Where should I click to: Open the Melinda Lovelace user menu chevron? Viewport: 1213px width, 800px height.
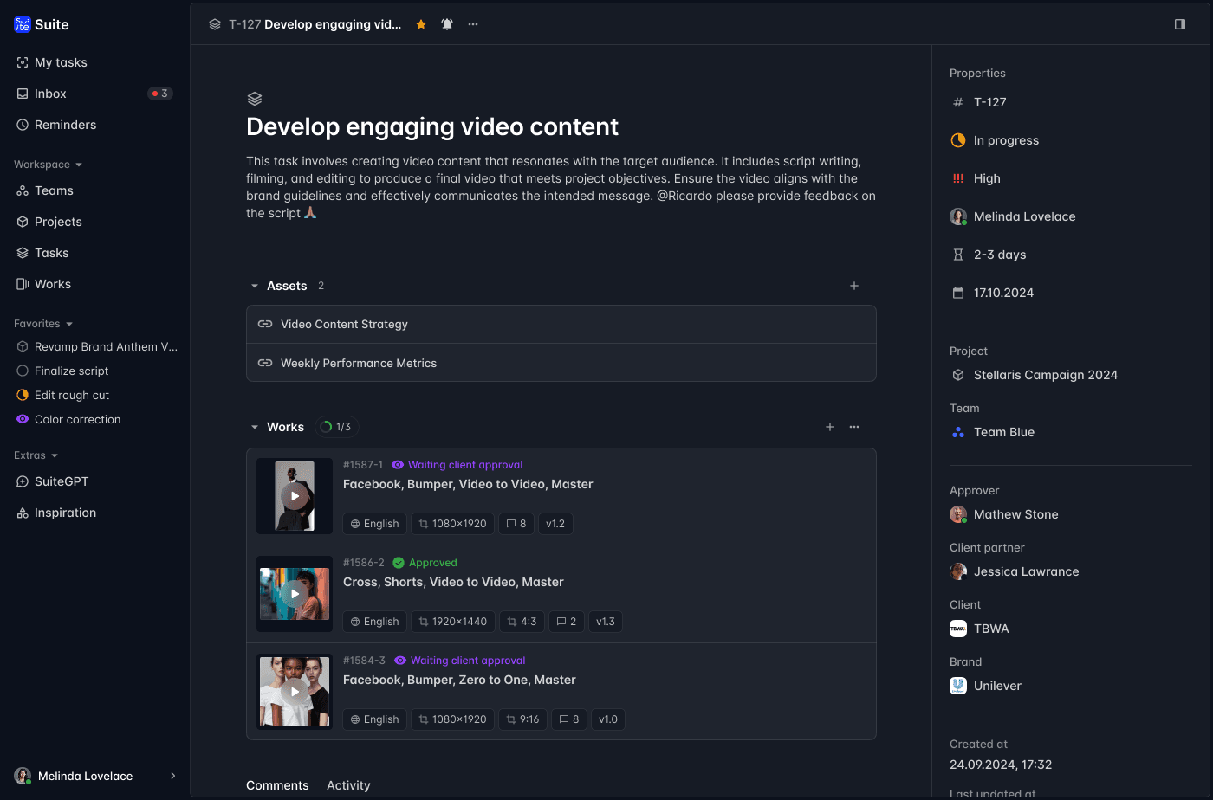point(172,776)
